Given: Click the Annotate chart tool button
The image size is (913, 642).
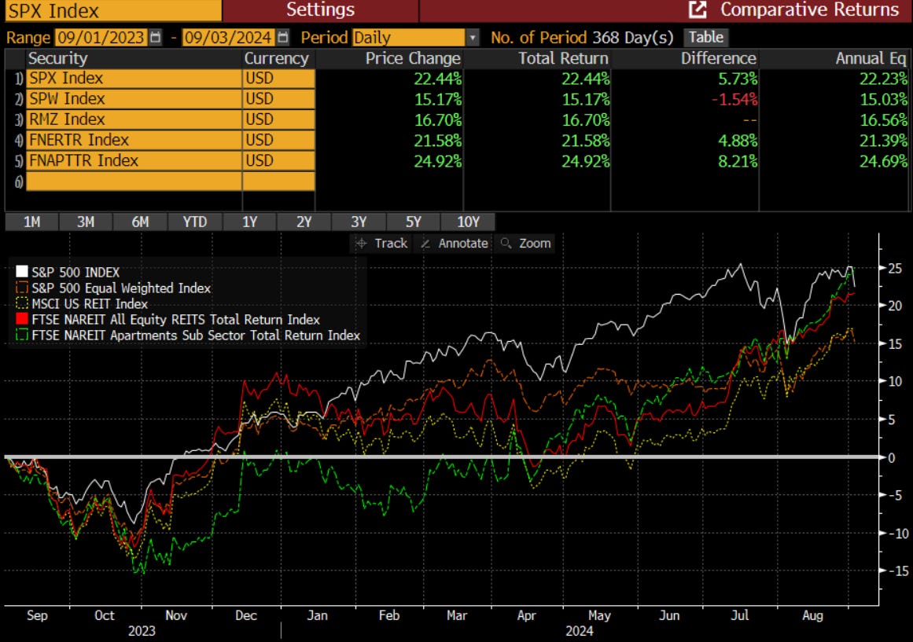Looking at the screenshot, I should (455, 244).
